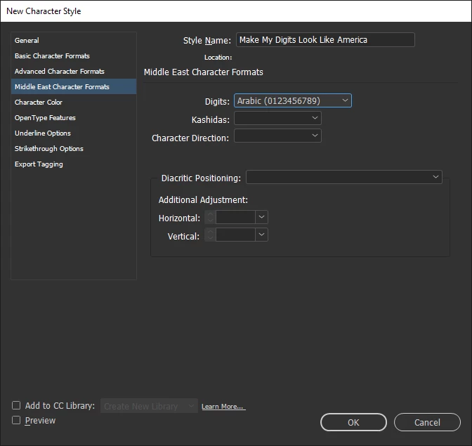Select Advanced Character Formats category
This screenshot has height=446, width=472.
74,72
